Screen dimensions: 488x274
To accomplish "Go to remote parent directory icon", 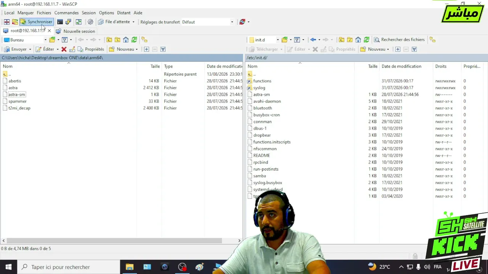I will [x=341, y=40].
